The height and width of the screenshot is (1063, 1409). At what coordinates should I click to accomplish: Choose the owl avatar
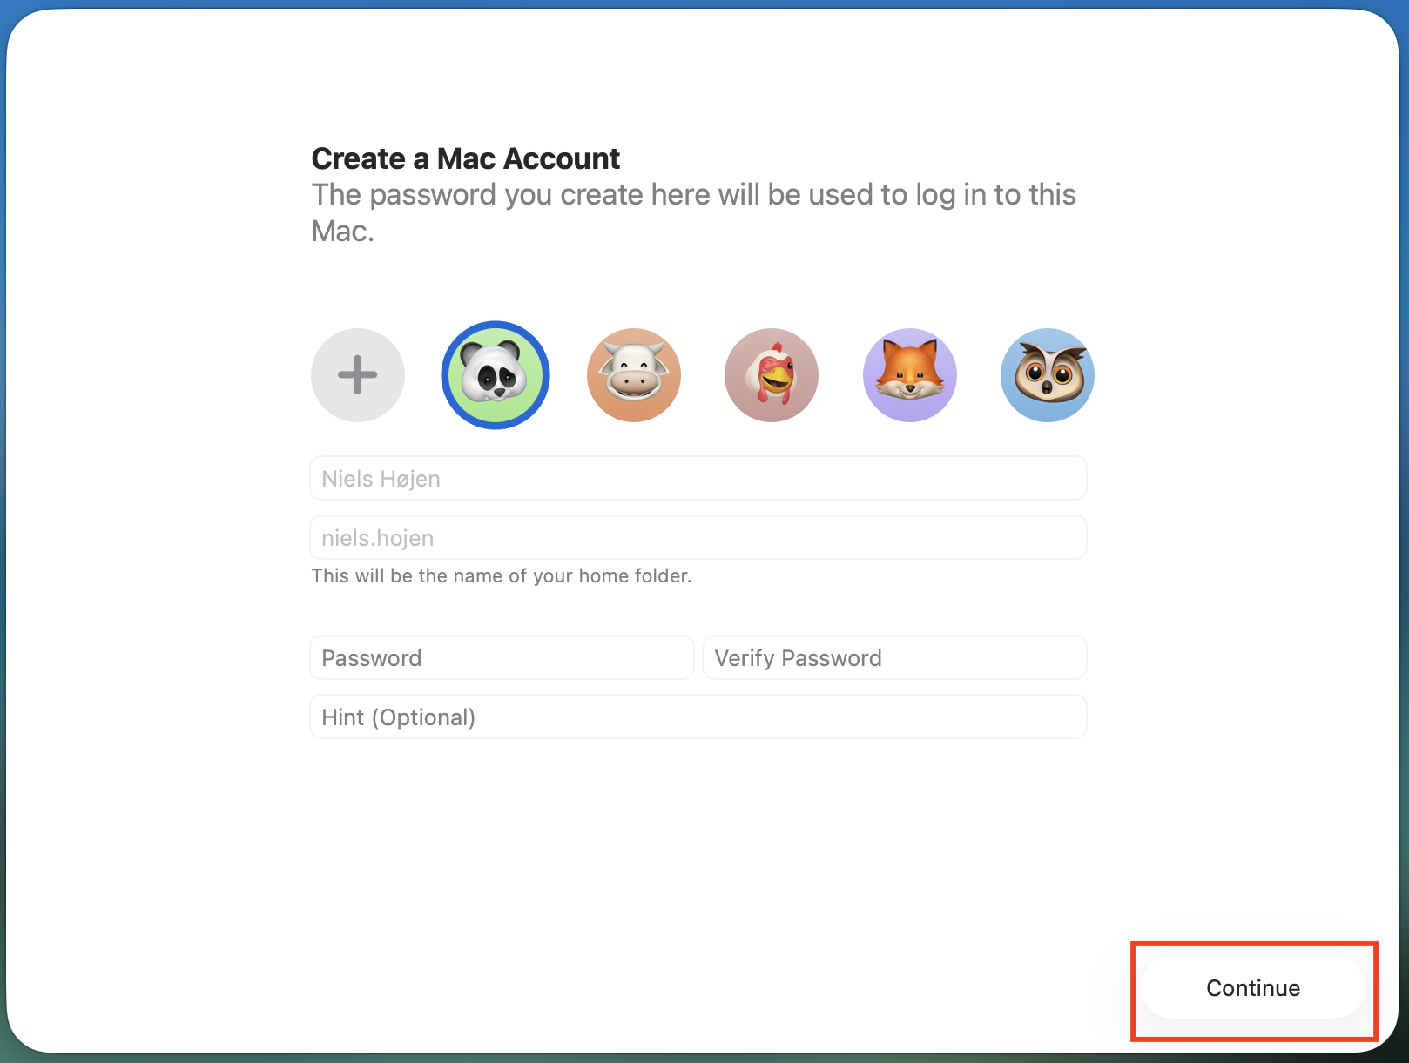point(1047,375)
